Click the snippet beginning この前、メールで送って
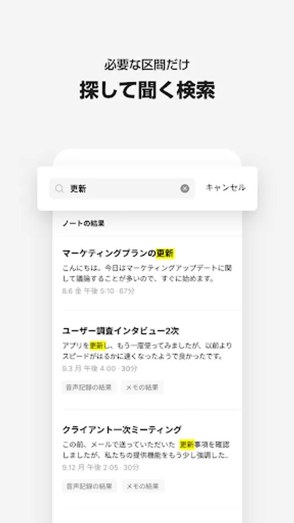The width and height of the screenshot is (294, 523). click(146, 450)
